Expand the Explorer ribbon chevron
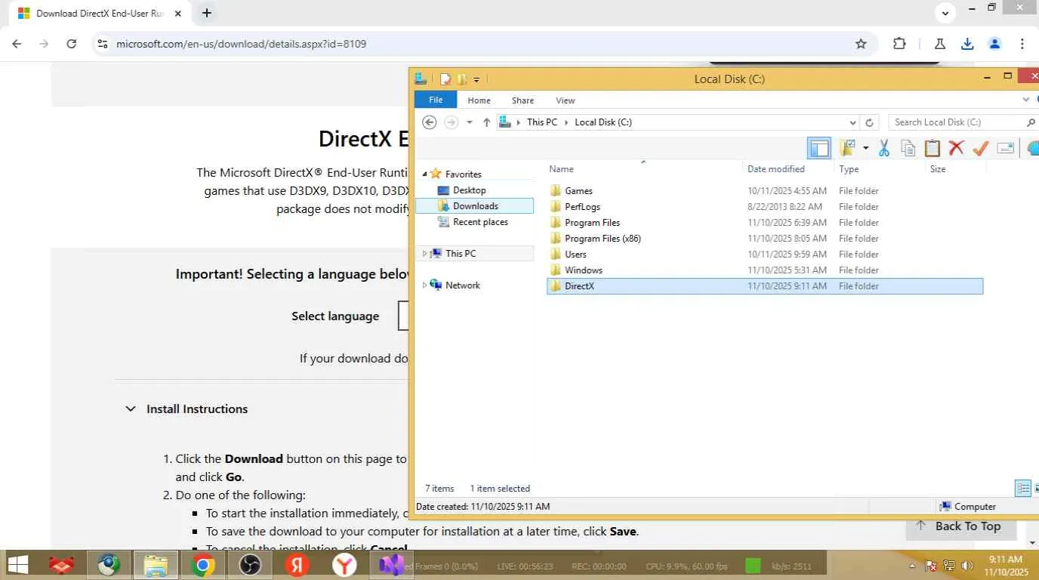This screenshot has width=1039, height=580. point(1026,100)
